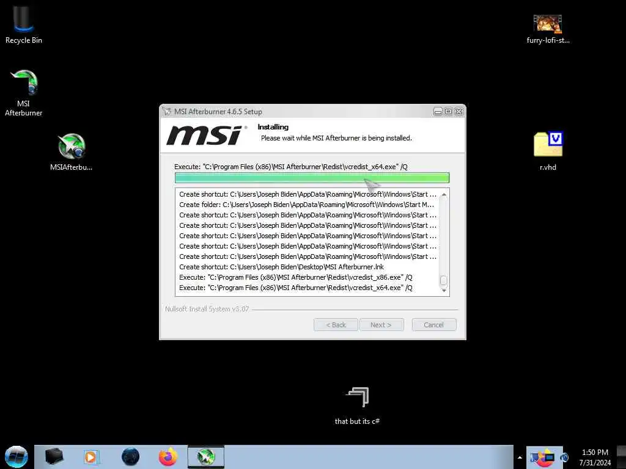626x469 pixels.
Task: Select the vcredist_x86.exe log line
Action: [295, 277]
